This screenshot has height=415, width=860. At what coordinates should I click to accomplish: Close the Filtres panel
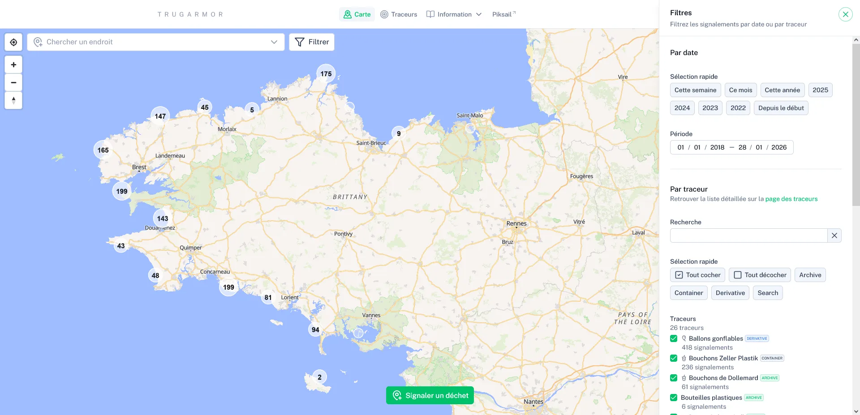tap(845, 14)
